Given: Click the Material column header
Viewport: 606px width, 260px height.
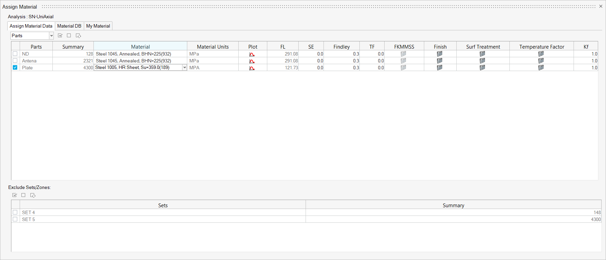Looking at the screenshot, I should pyautogui.click(x=140, y=47).
